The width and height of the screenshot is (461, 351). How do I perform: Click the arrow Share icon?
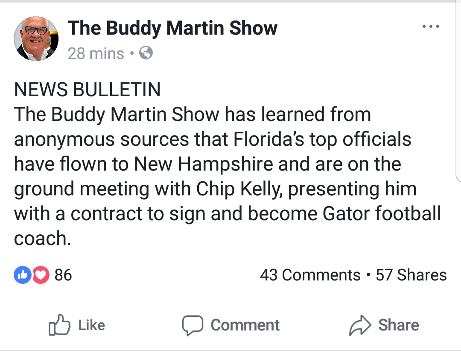coord(360,326)
